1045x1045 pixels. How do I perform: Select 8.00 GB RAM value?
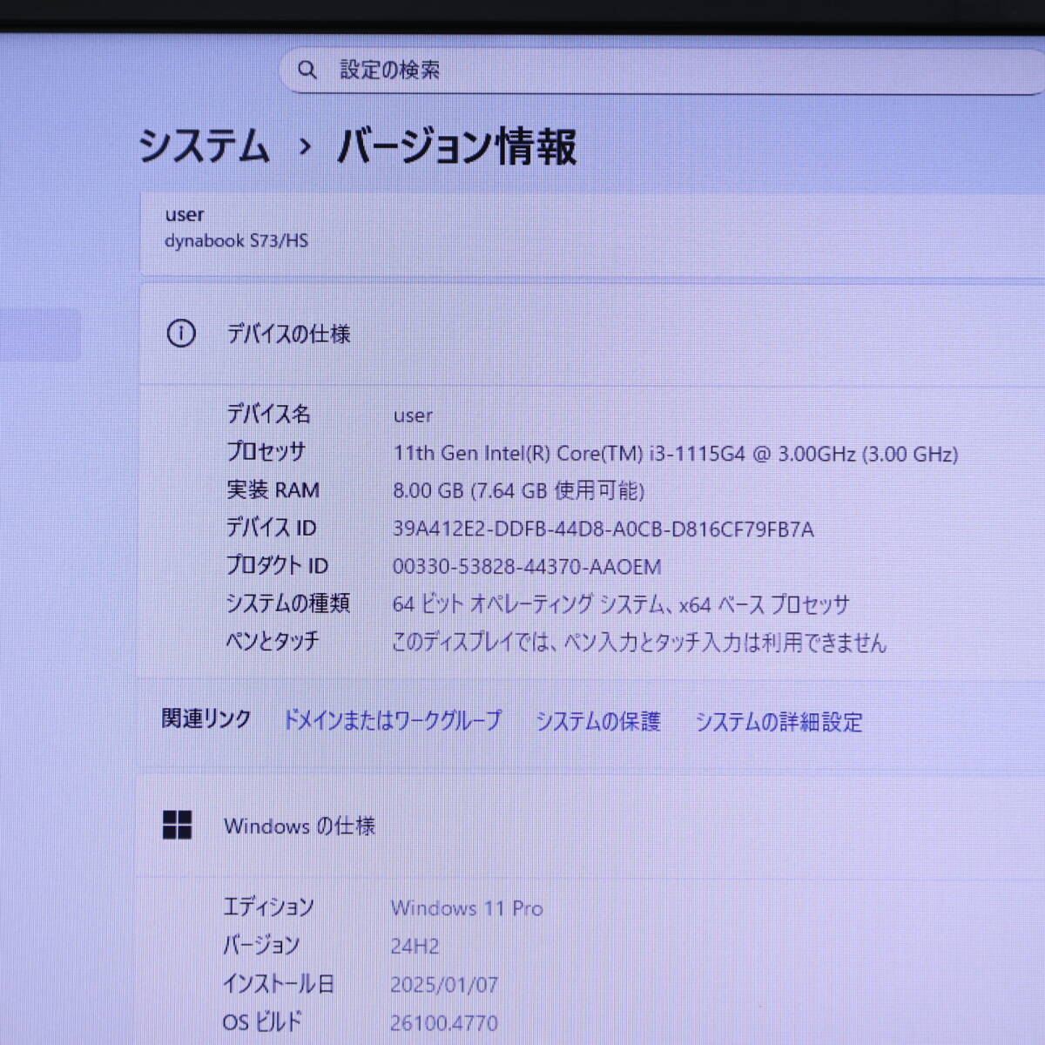coord(518,491)
